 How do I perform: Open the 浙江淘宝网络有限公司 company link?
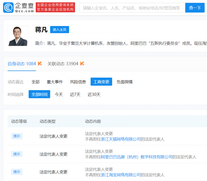coord(121,175)
